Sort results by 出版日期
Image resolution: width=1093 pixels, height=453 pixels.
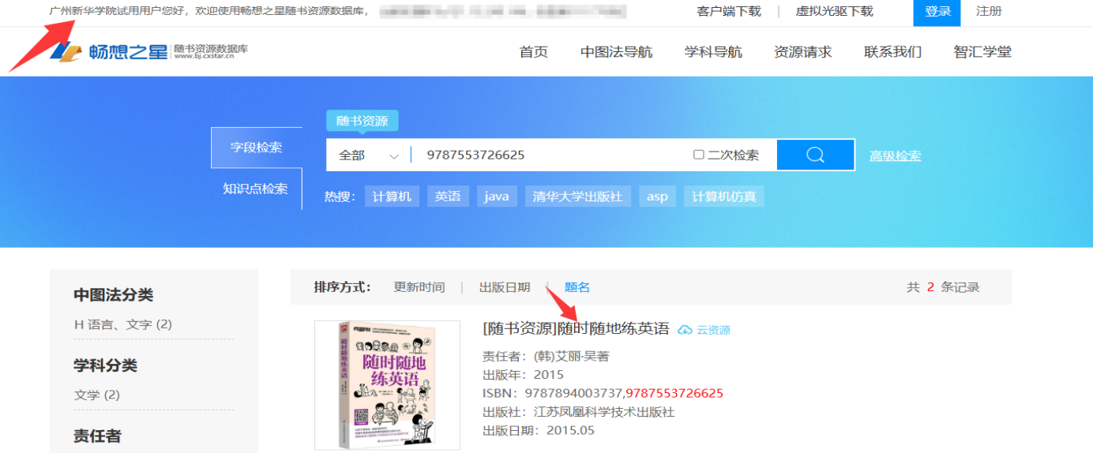coord(504,287)
